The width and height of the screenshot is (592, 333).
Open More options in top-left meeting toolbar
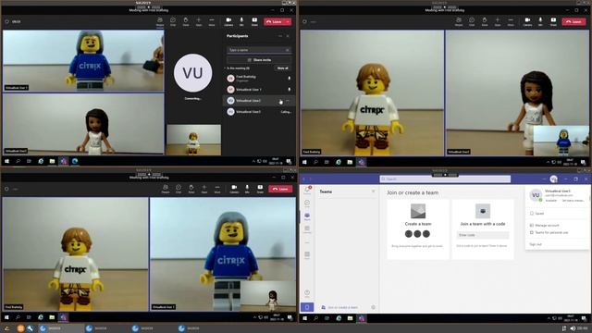click(212, 21)
